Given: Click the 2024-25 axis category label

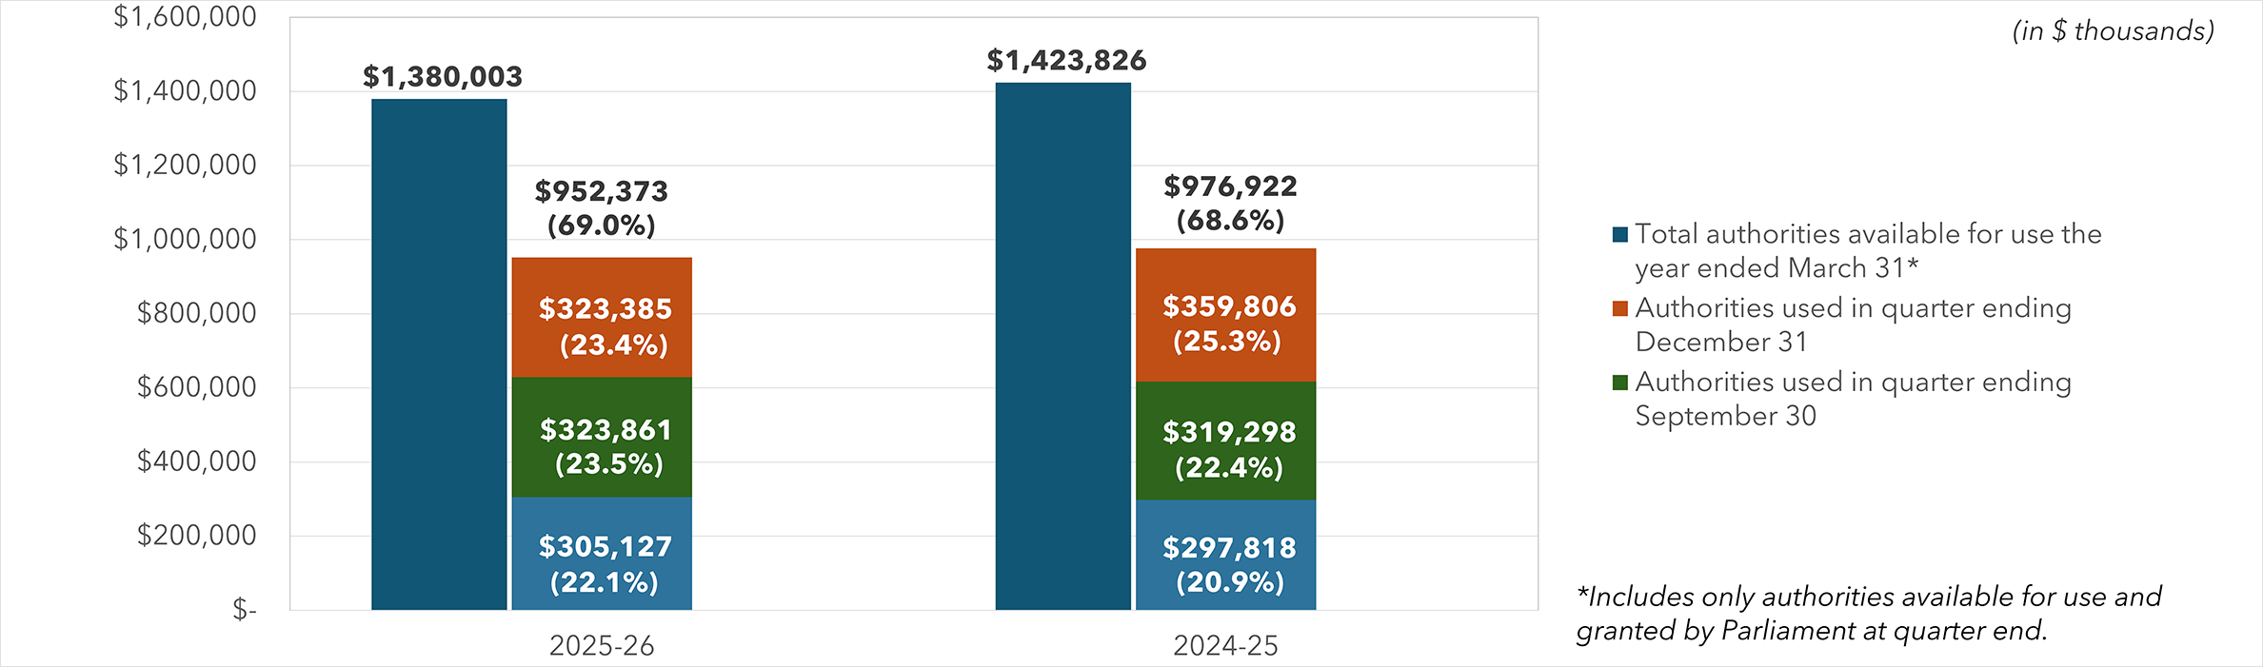Looking at the screenshot, I should tap(1225, 646).
